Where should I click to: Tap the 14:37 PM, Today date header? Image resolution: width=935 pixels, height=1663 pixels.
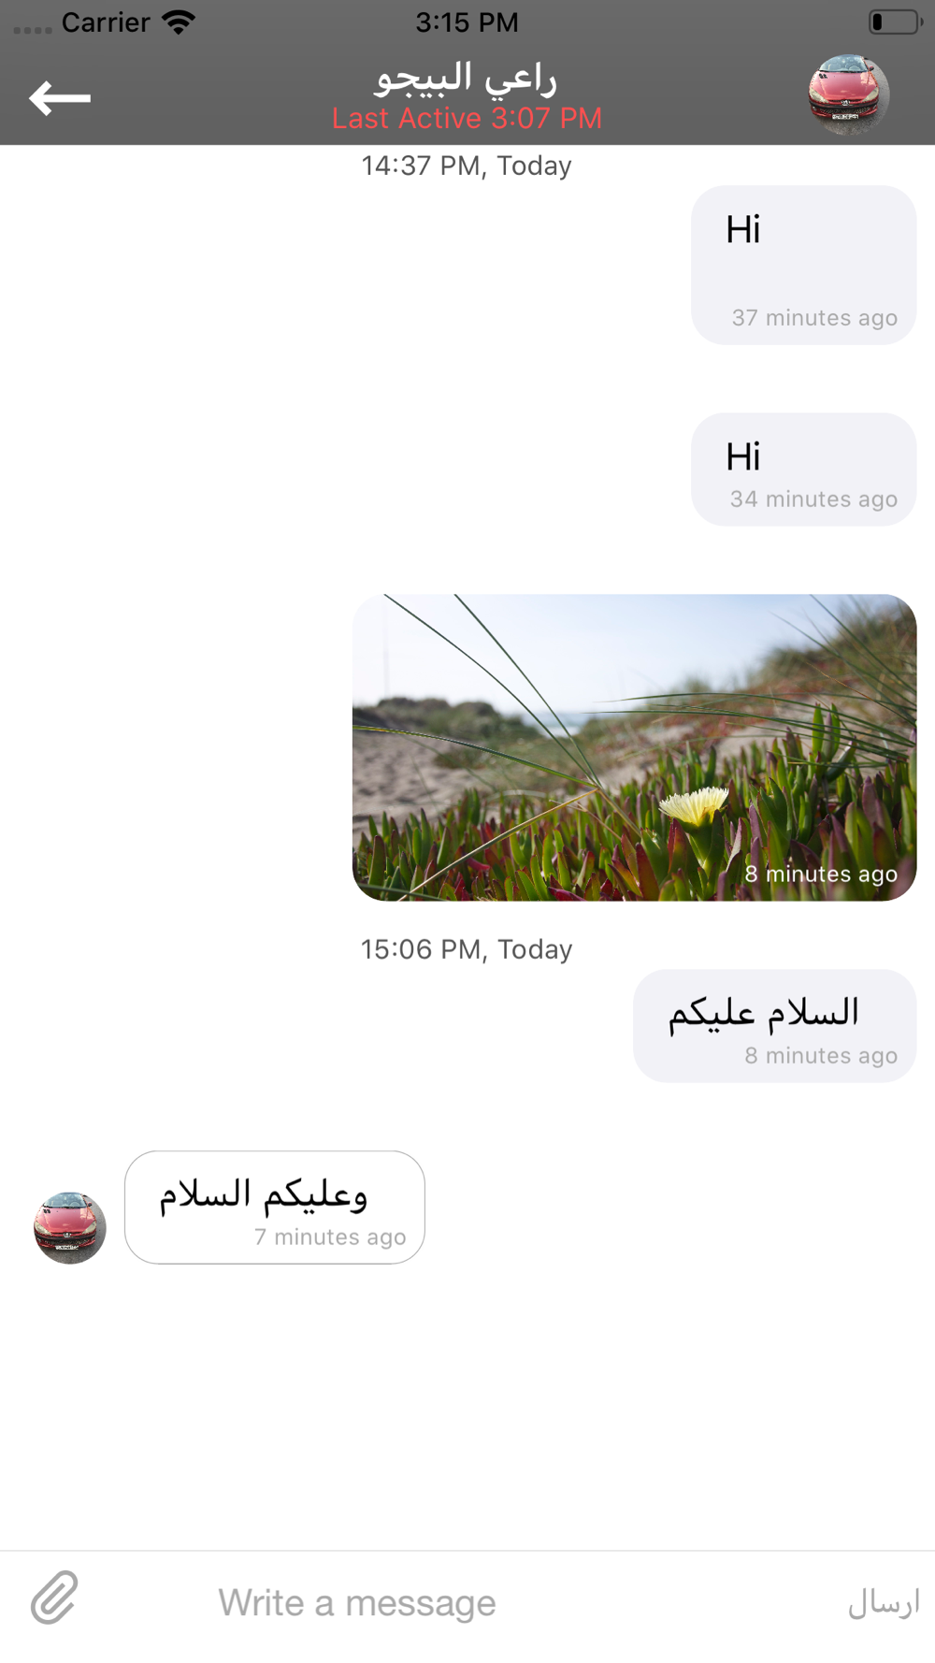tap(467, 166)
